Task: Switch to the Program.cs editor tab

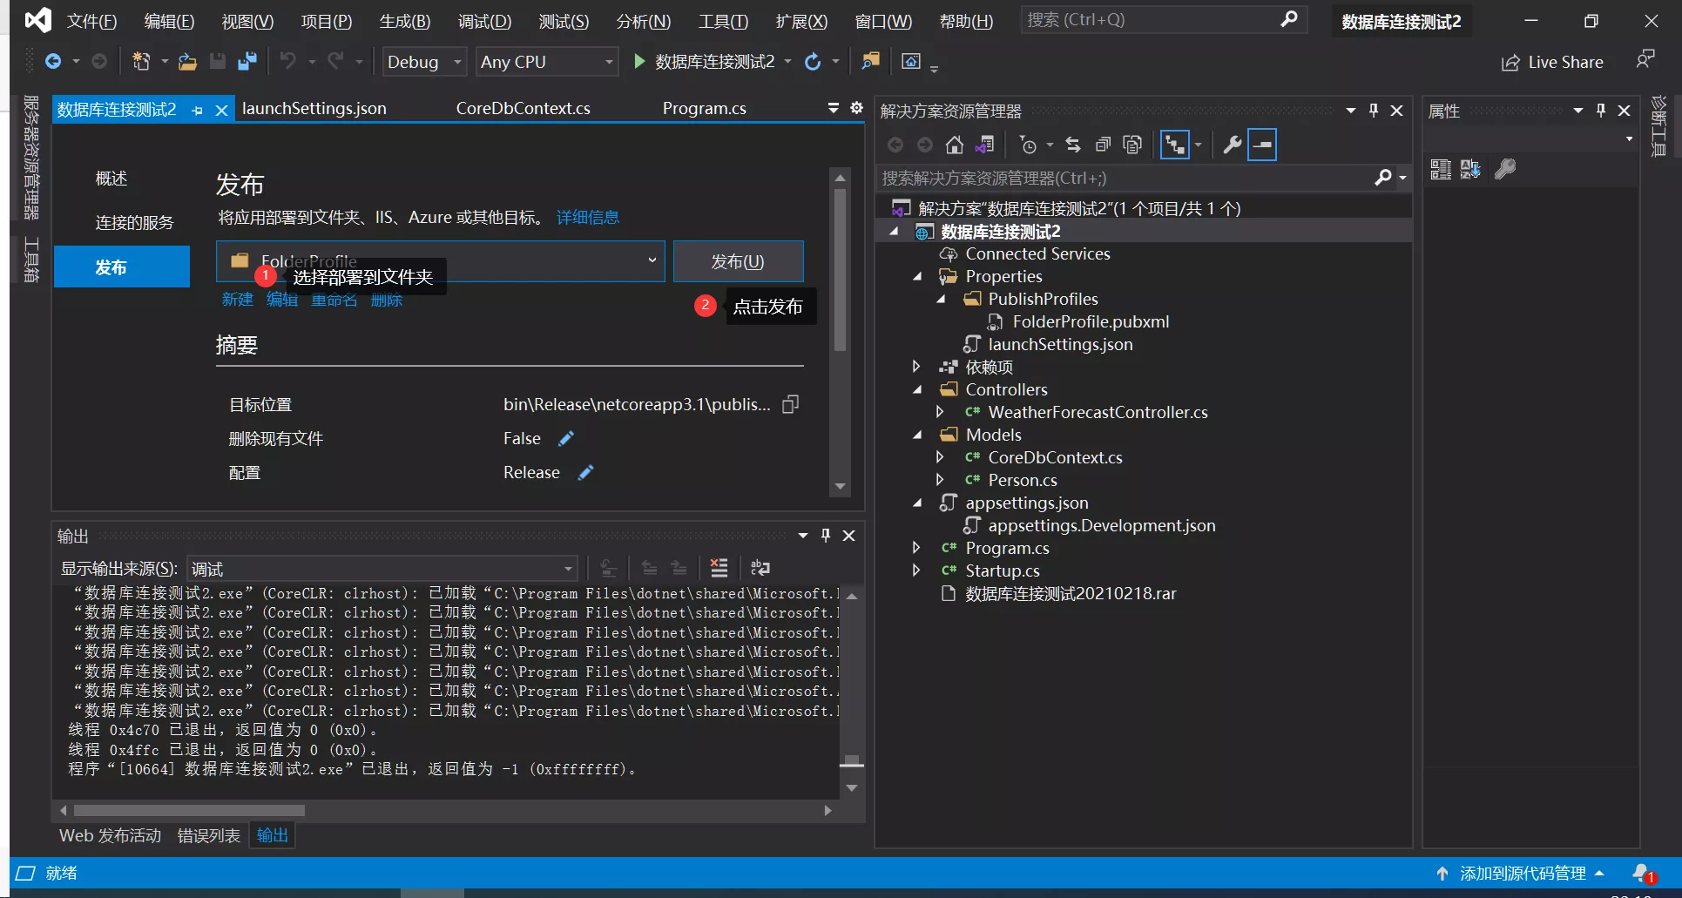Action: [x=704, y=108]
